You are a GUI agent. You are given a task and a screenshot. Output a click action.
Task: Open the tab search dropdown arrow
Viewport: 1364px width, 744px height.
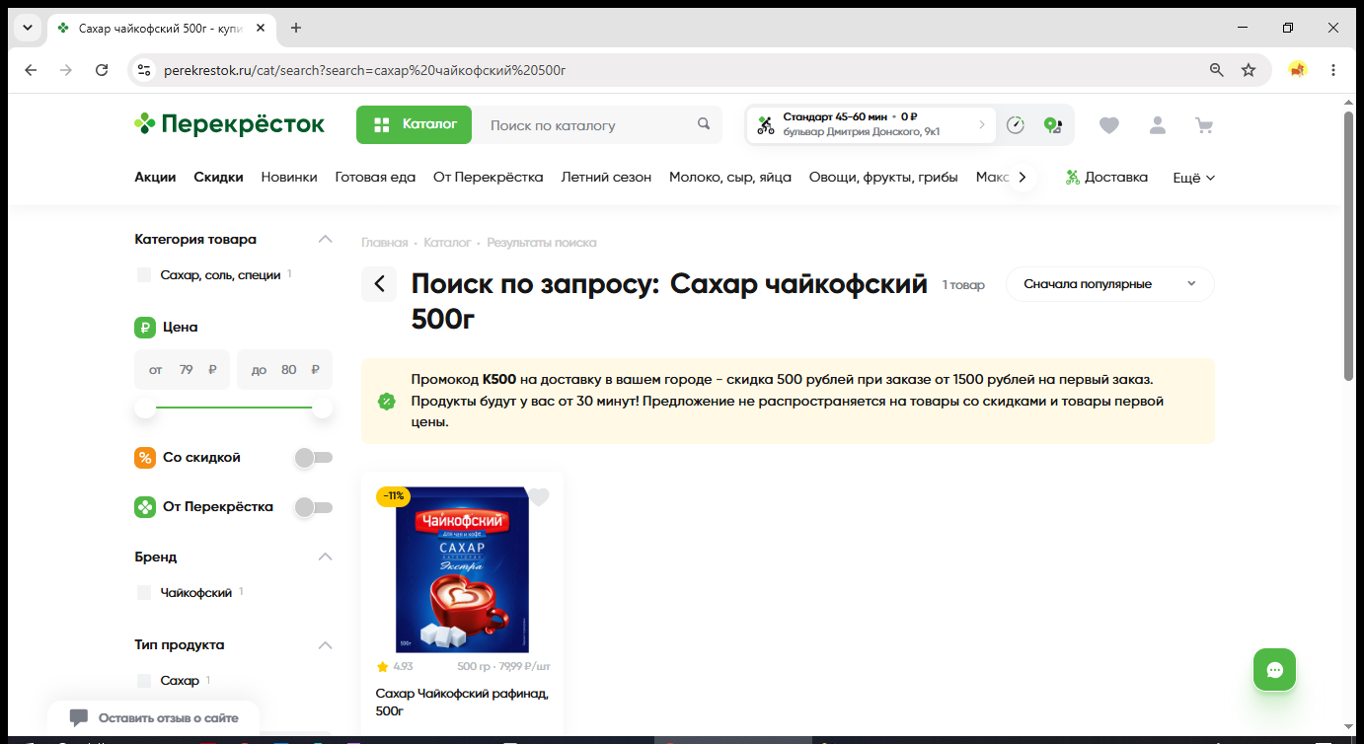tap(26, 28)
